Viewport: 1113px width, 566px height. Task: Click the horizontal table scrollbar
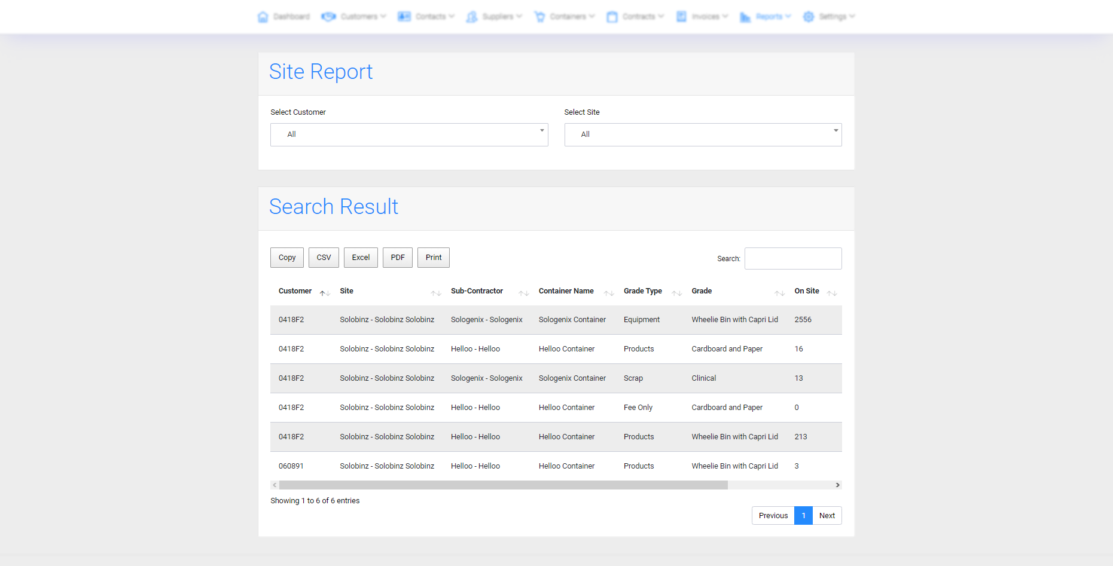pyautogui.click(x=503, y=485)
